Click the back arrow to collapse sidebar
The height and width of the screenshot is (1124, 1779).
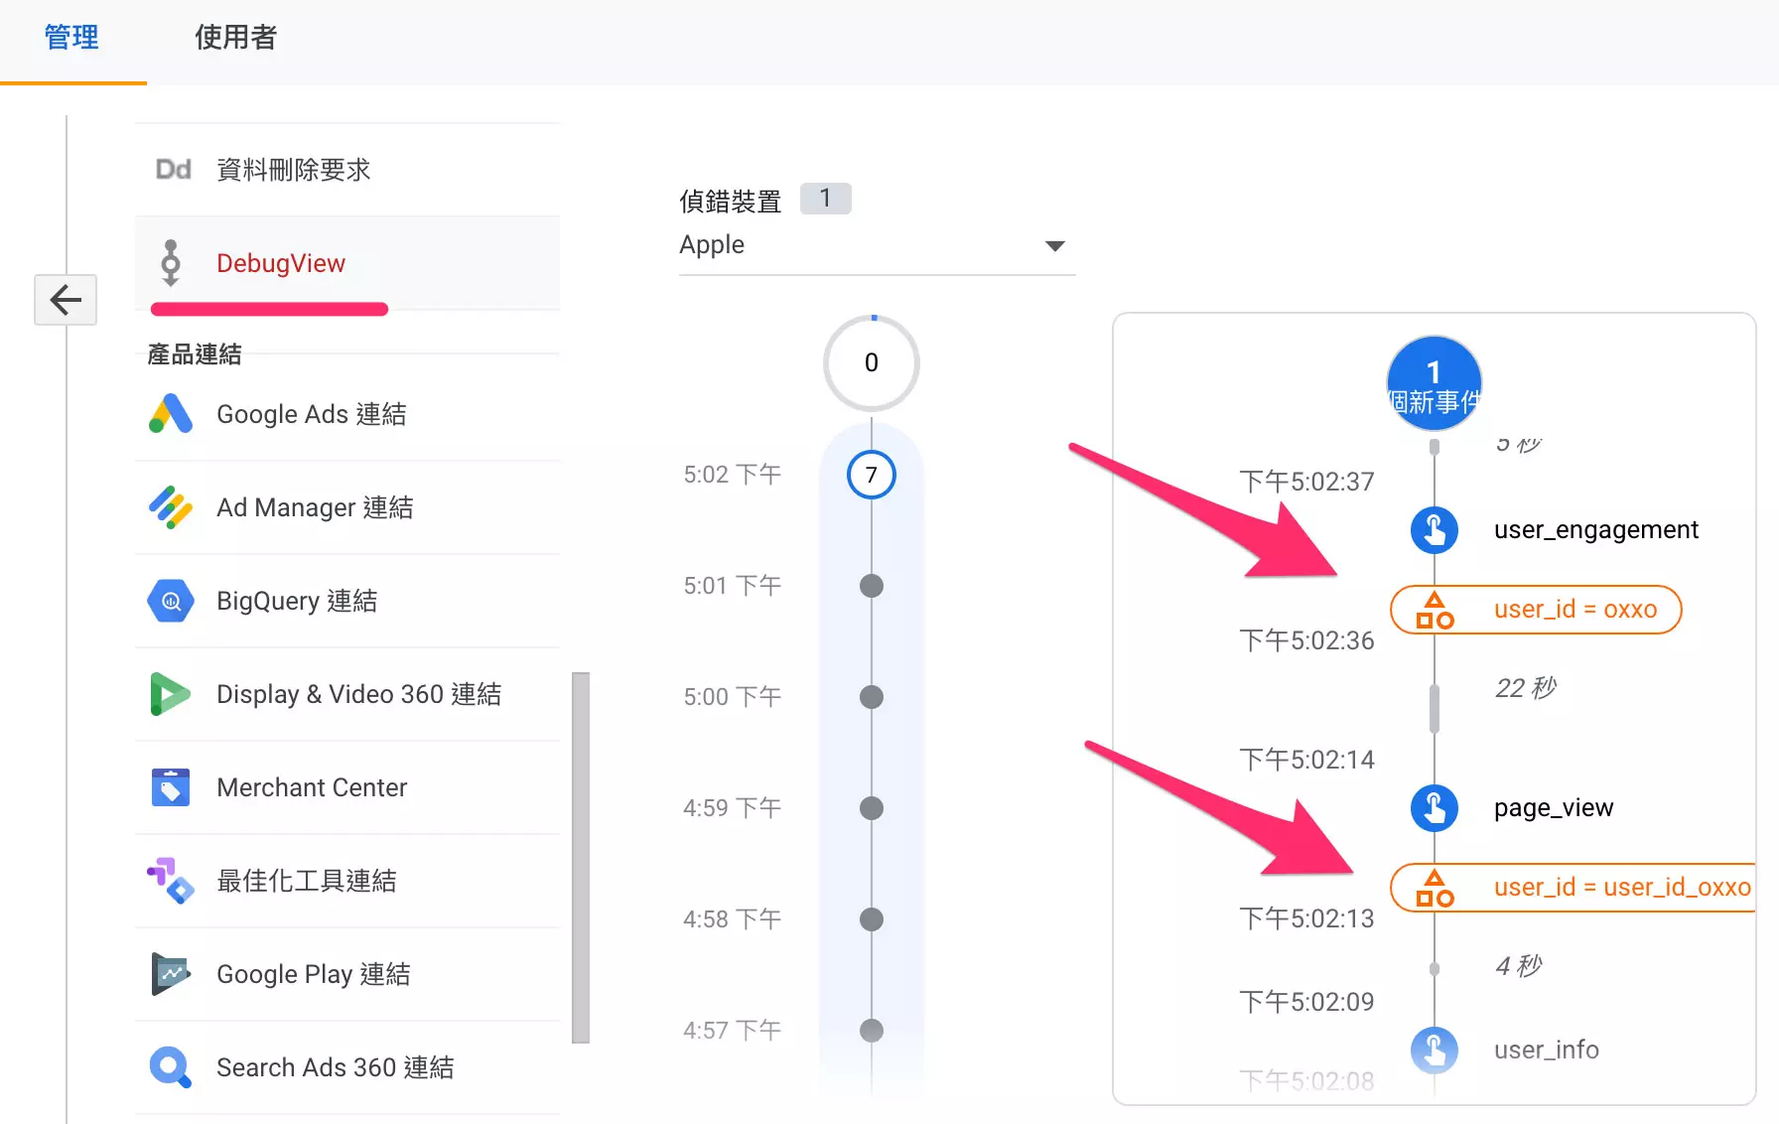click(65, 299)
